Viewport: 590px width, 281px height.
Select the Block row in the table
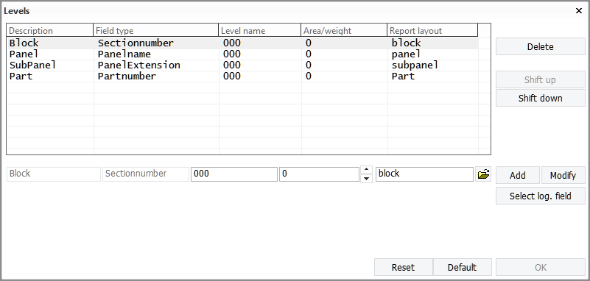[x=242, y=43]
